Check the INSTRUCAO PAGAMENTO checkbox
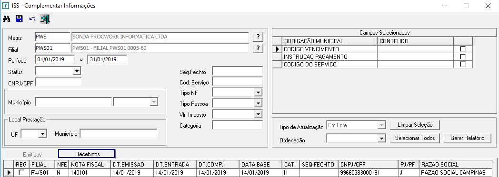Screen dimensions: 499x177 pyautogui.click(x=463, y=57)
